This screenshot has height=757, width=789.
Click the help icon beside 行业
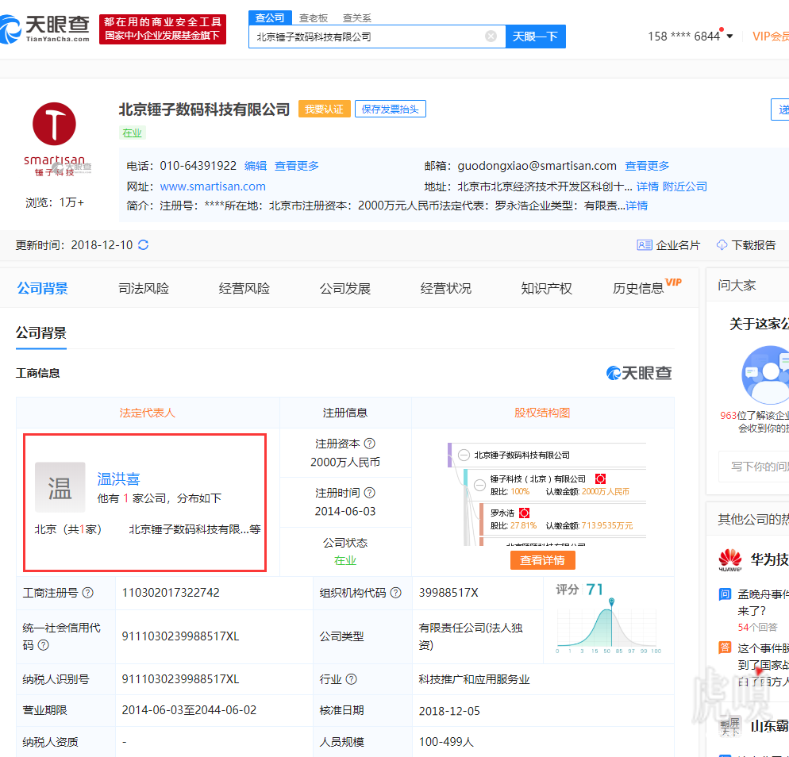(x=352, y=679)
